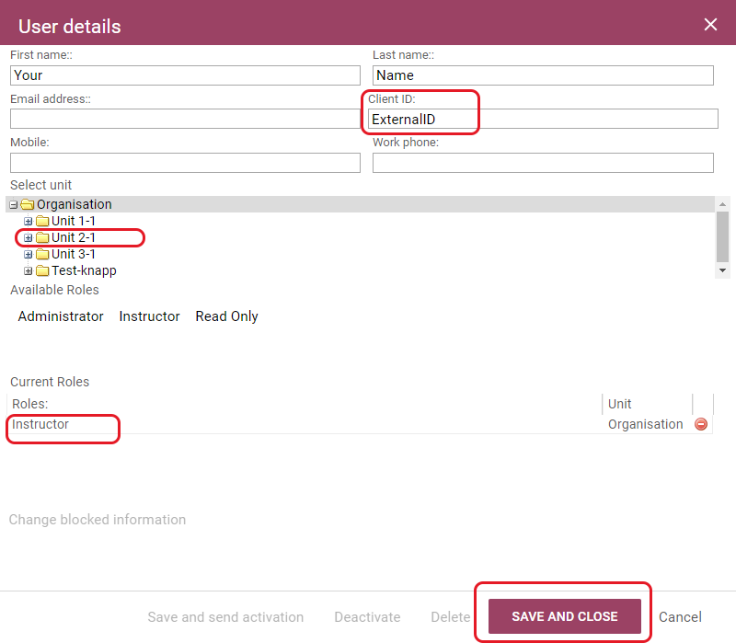Click the Cancel button
This screenshot has width=736, height=643.
(680, 617)
